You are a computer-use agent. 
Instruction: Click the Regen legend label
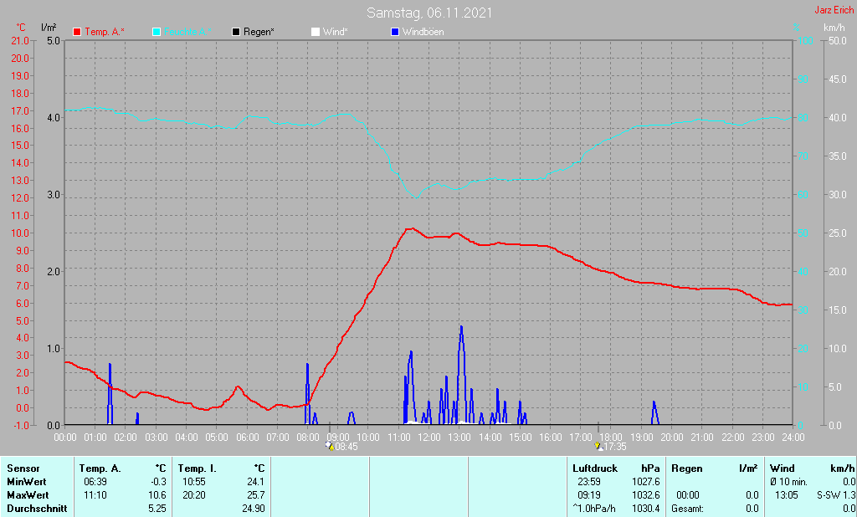(259, 32)
